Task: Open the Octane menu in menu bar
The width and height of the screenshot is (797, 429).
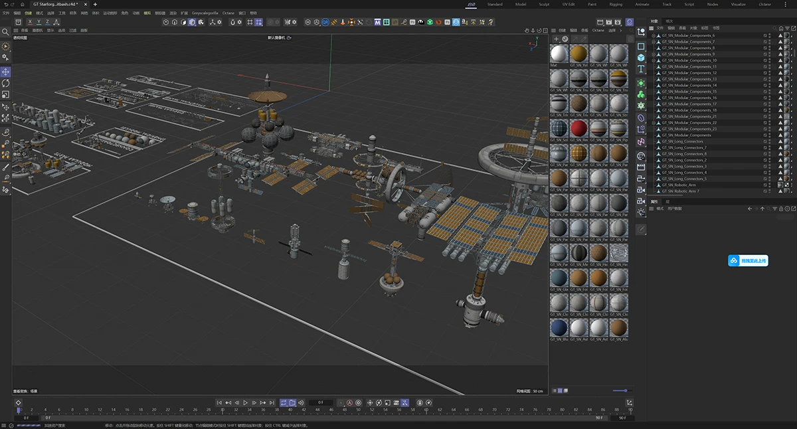Action: [228, 13]
